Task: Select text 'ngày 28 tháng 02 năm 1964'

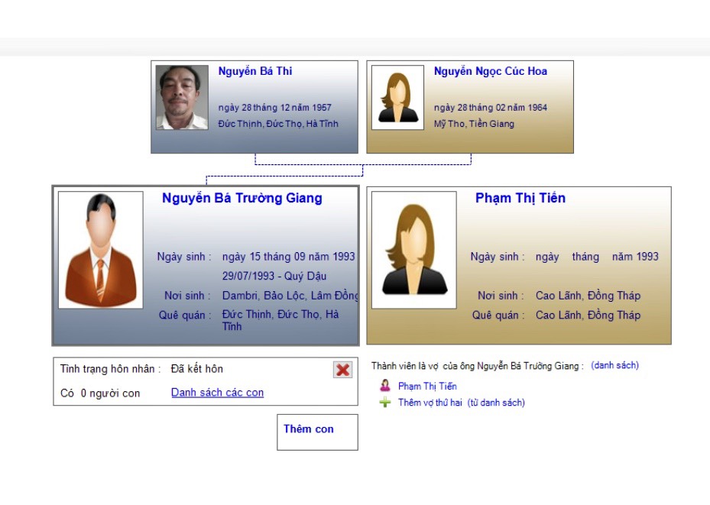Action: [x=491, y=108]
